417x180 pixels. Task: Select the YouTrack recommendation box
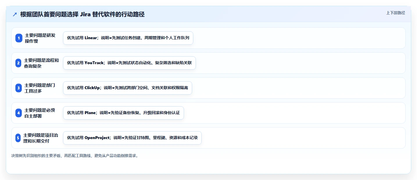(129, 63)
